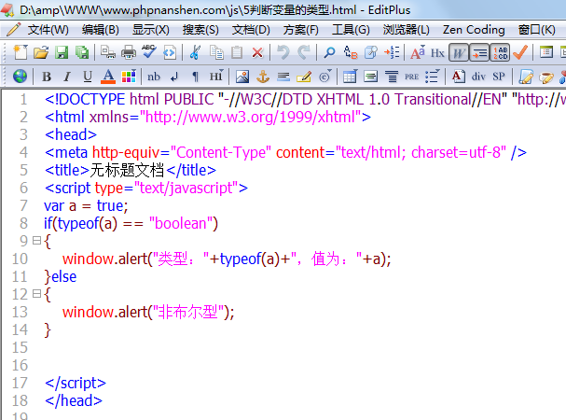The width and height of the screenshot is (566, 420).
Task: Save the file with the floppy disk icon
Action: [62, 53]
